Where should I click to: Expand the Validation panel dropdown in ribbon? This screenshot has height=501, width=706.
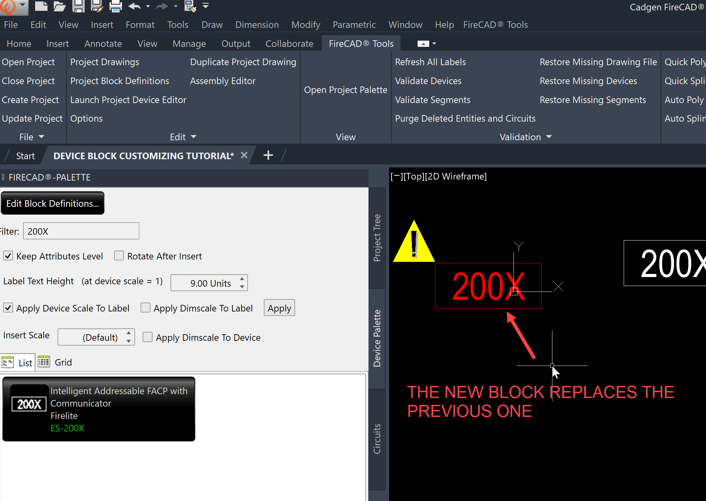(549, 137)
